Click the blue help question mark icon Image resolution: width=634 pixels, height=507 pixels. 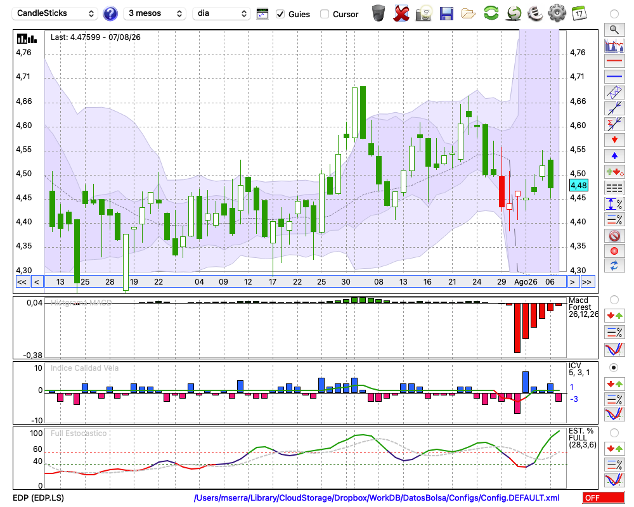pos(110,14)
